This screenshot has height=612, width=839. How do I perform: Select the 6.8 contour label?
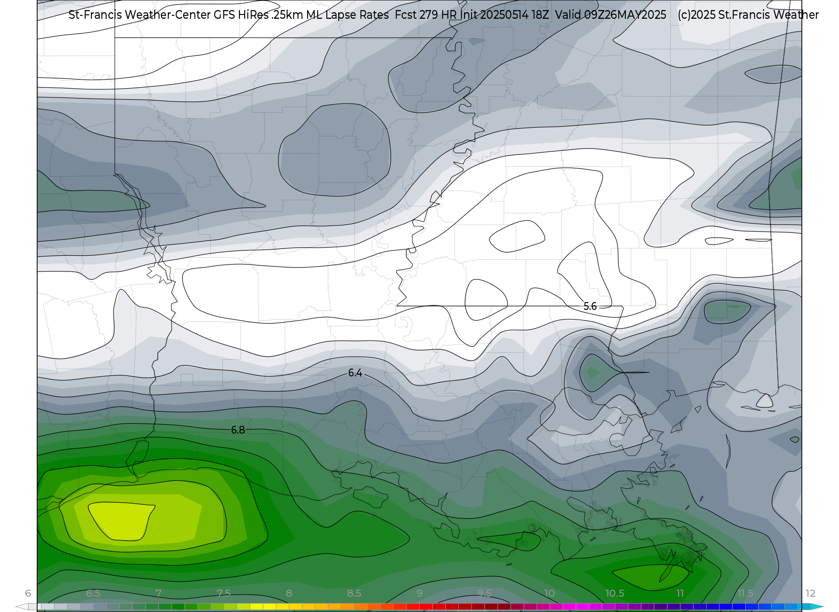click(238, 430)
